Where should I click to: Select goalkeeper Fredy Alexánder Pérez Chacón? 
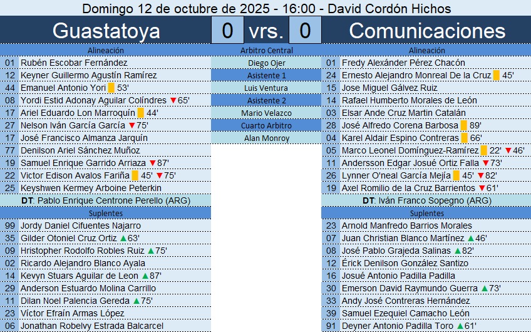point(403,63)
